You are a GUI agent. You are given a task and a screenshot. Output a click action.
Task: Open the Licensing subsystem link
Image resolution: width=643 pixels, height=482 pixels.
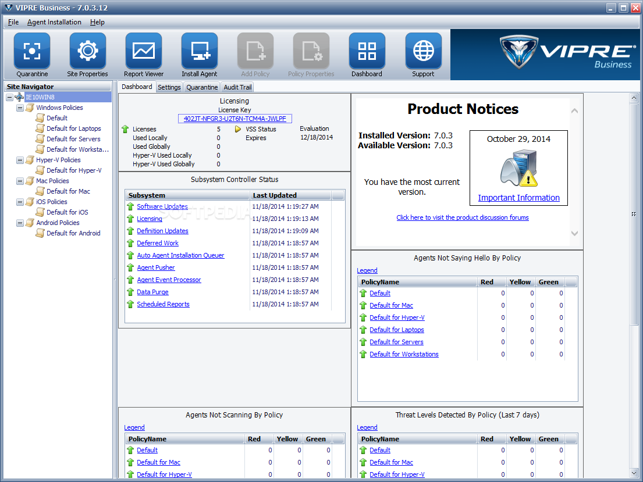pos(150,219)
